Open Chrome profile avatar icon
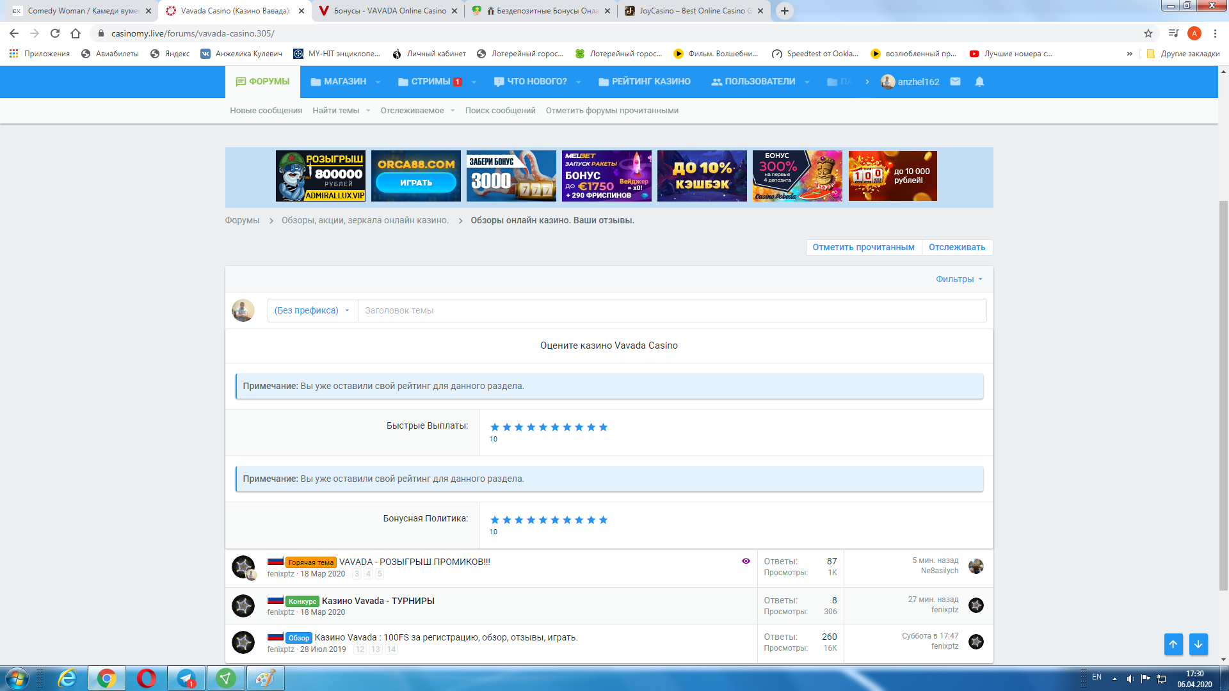This screenshot has height=691, width=1229. coord(1194,33)
